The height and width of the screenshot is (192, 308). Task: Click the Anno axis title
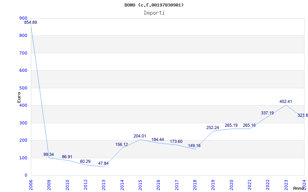coord(299,189)
